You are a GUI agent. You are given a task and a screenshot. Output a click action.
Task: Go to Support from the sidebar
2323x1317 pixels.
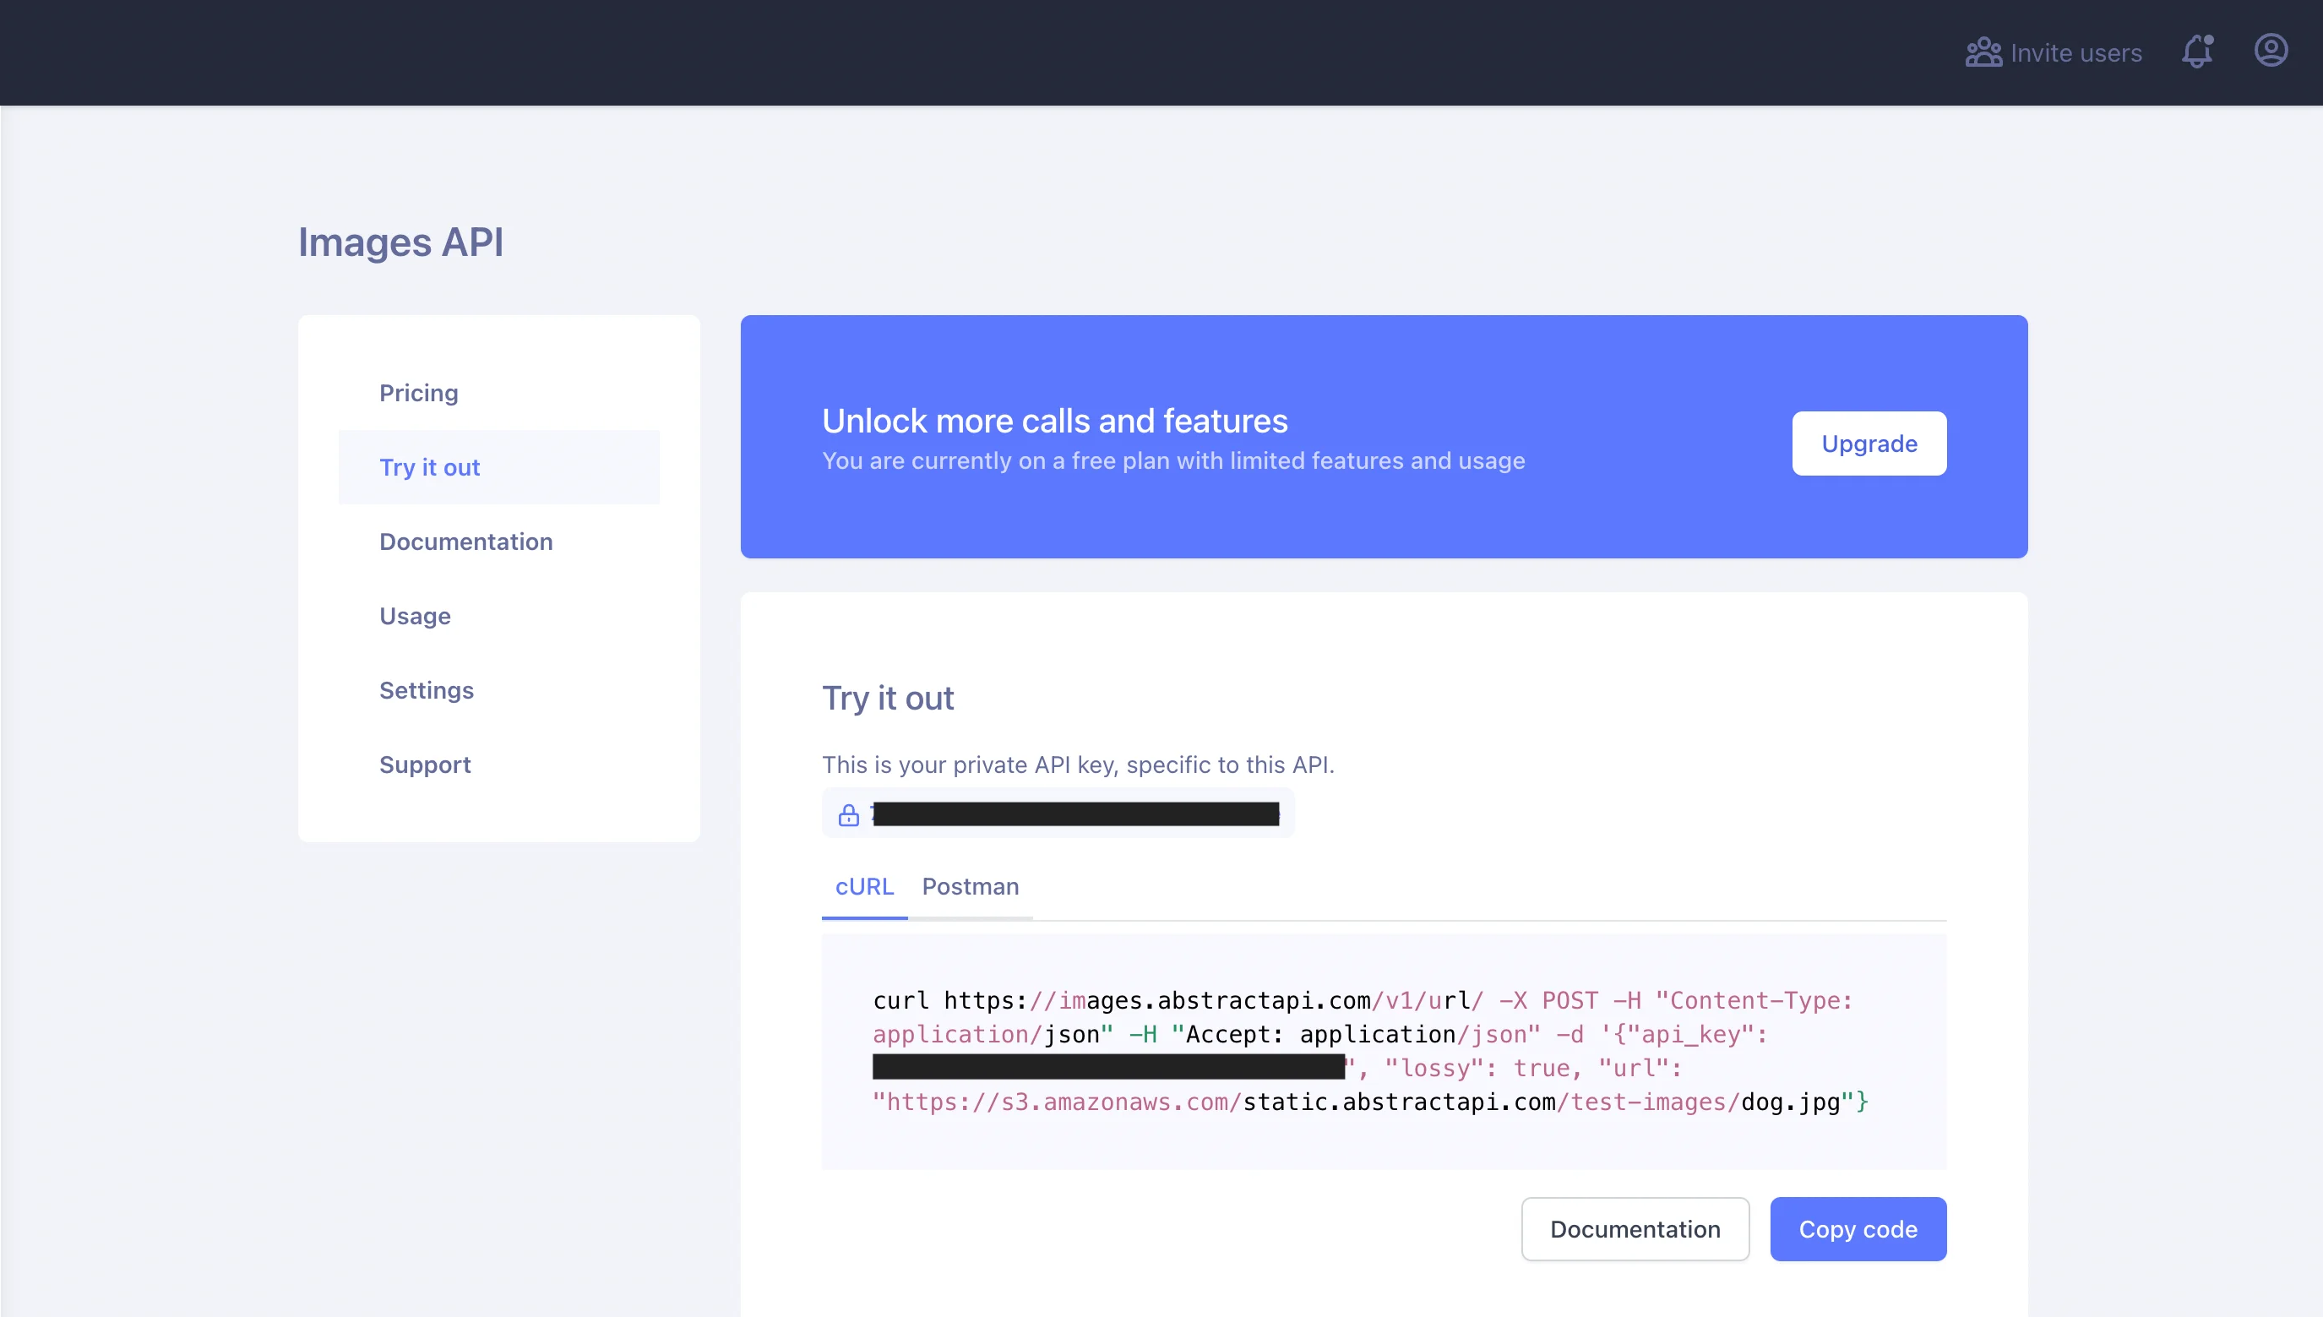pyautogui.click(x=424, y=765)
